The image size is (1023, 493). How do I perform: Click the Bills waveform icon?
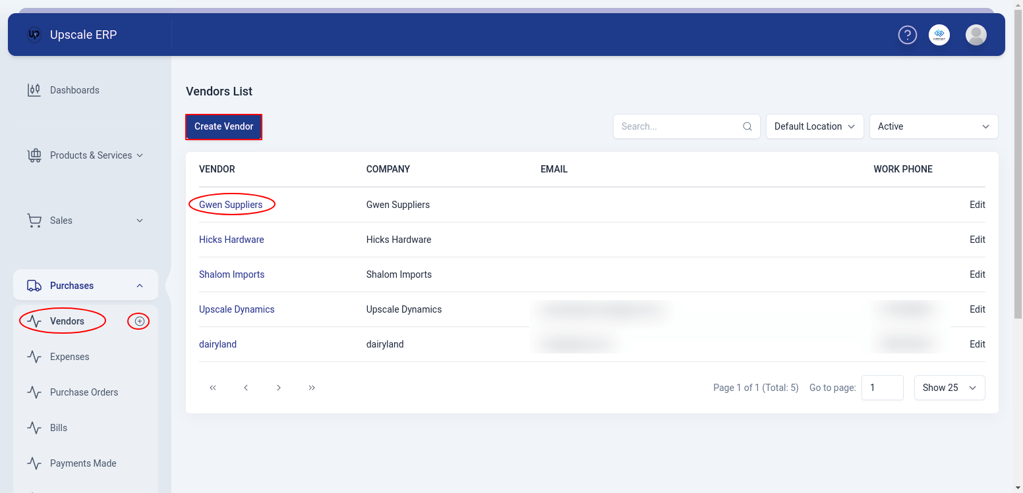34,427
